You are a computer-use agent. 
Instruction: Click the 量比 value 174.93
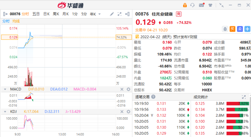pos(166,60)
